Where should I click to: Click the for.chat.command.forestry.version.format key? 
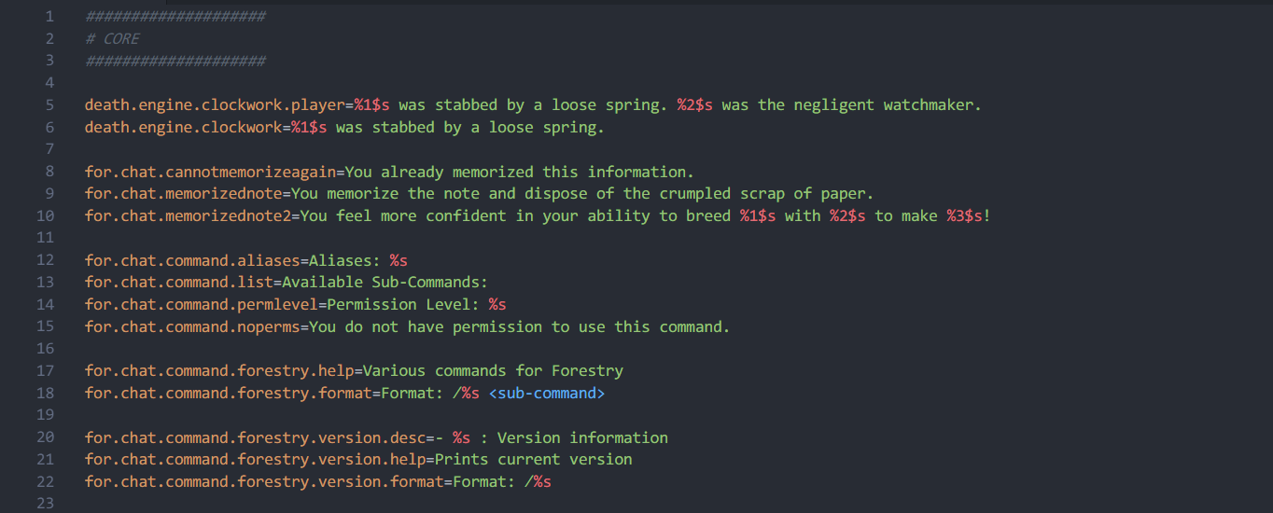264,481
